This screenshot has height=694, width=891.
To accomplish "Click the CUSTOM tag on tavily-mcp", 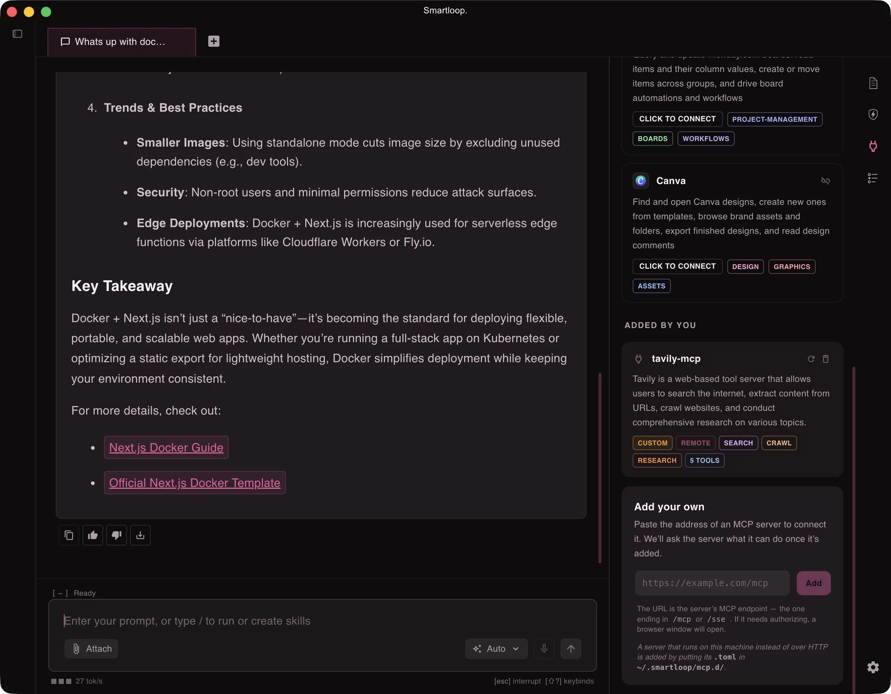I will 652,443.
